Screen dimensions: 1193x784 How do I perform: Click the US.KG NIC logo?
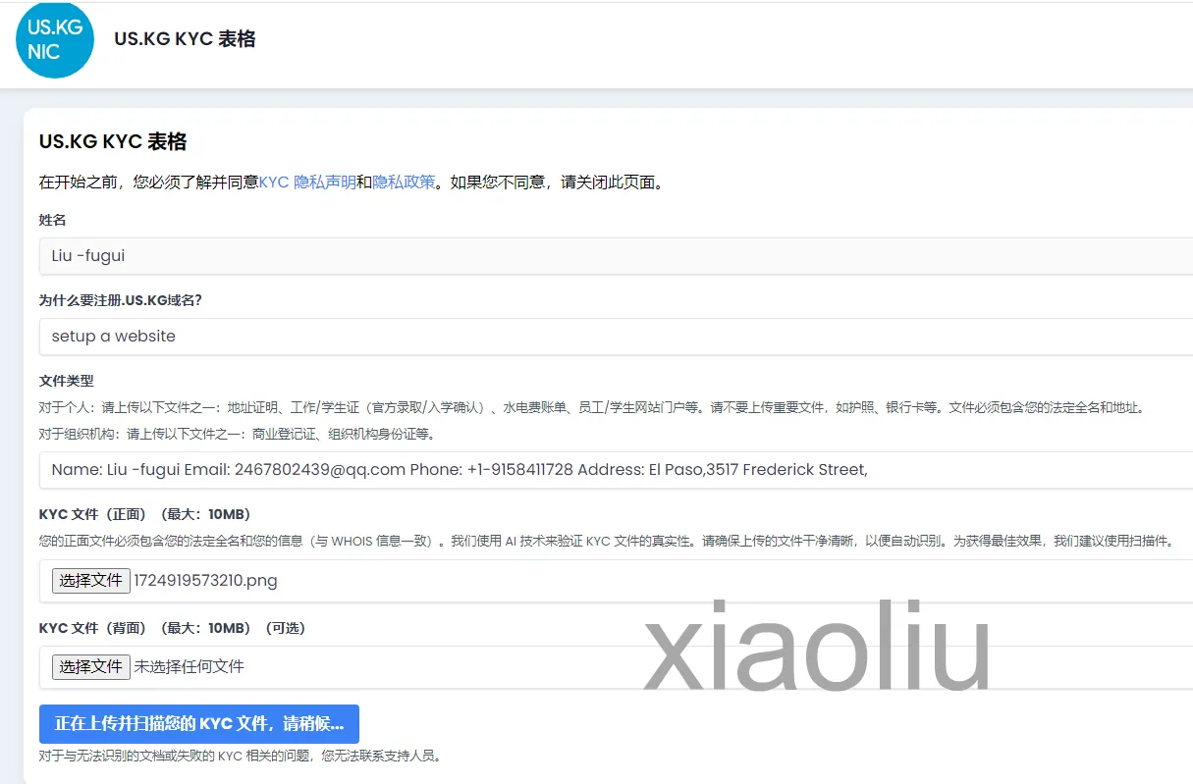[x=55, y=39]
